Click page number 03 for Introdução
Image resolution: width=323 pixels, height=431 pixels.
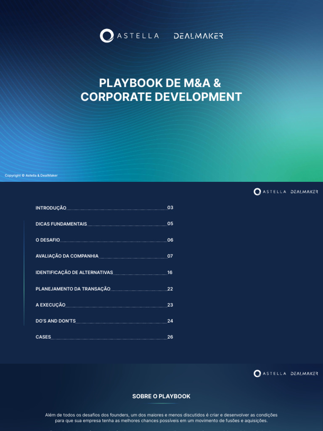click(170, 208)
